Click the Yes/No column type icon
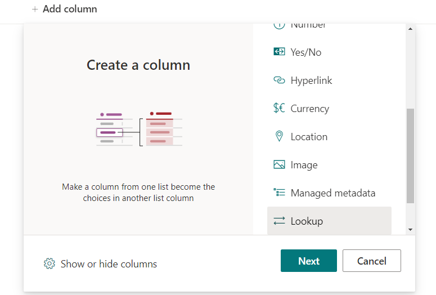436x295 pixels. 279,52
